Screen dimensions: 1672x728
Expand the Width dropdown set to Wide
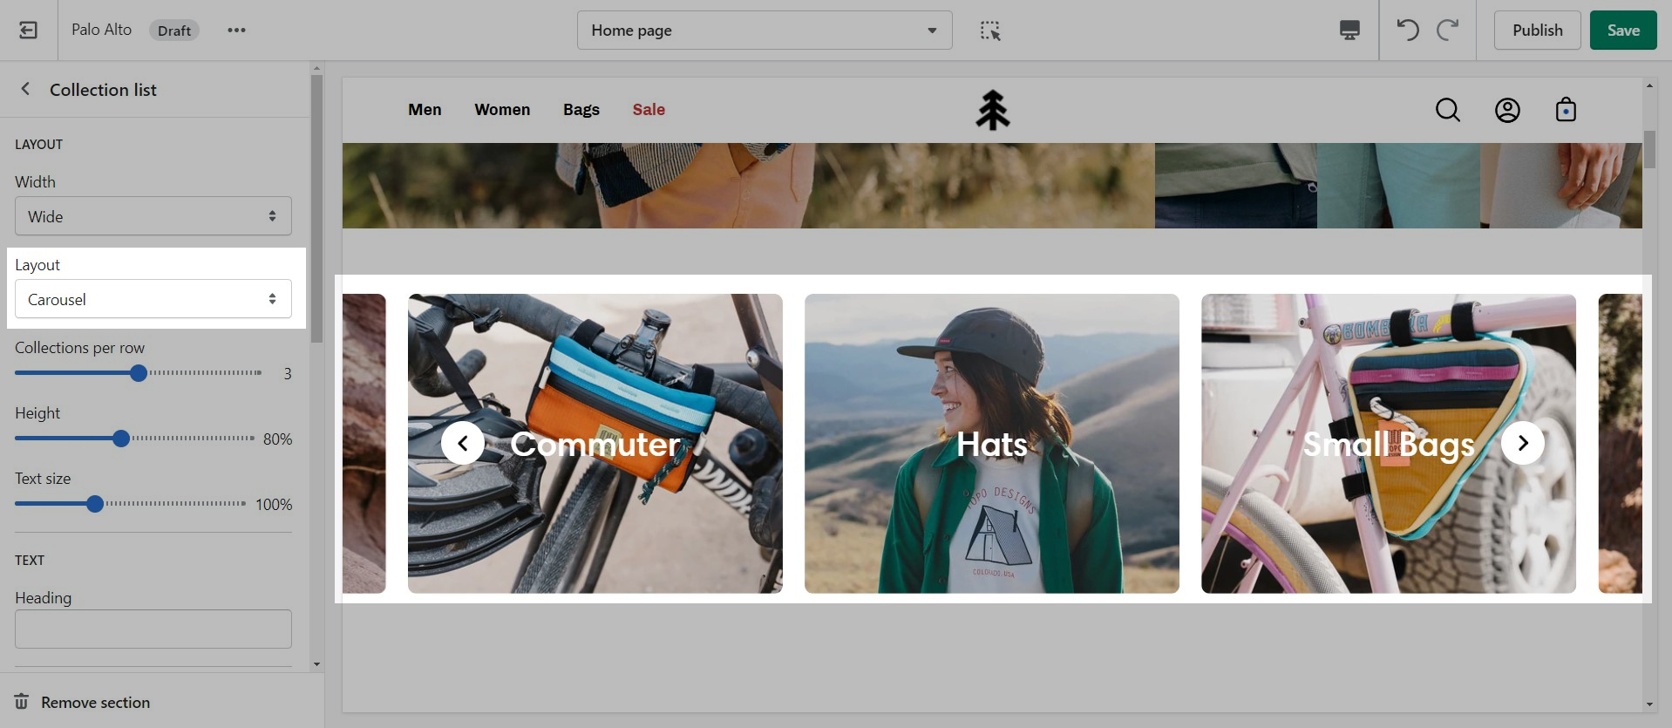(153, 216)
